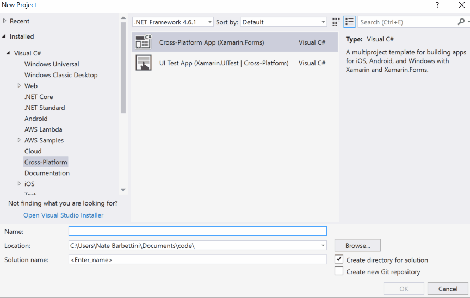Expand the Web node under Visual C#
The width and height of the screenshot is (470, 298).
tap(19, 86)
